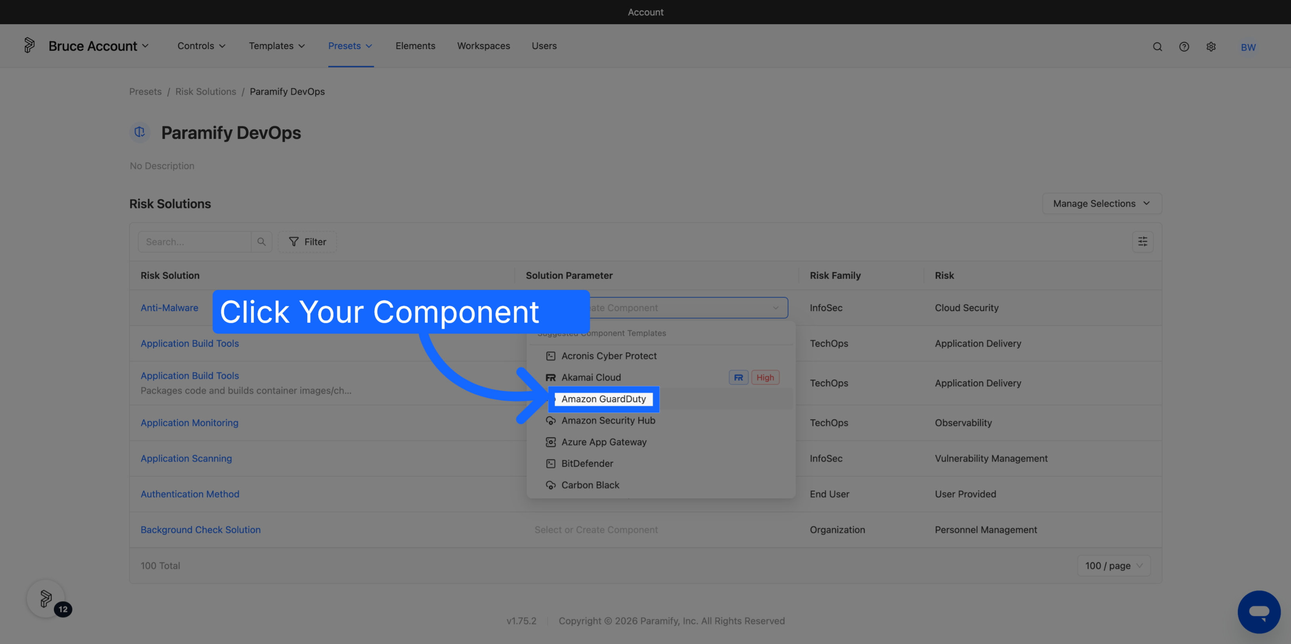Image resolution: width=1291 pixels, height=644 pixels.
Task: Change the 100 / page size dropdown
Action: coord(1114,565)
